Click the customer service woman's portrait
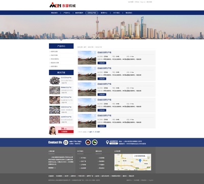This screenshot has height=184, width=204. 53,131
